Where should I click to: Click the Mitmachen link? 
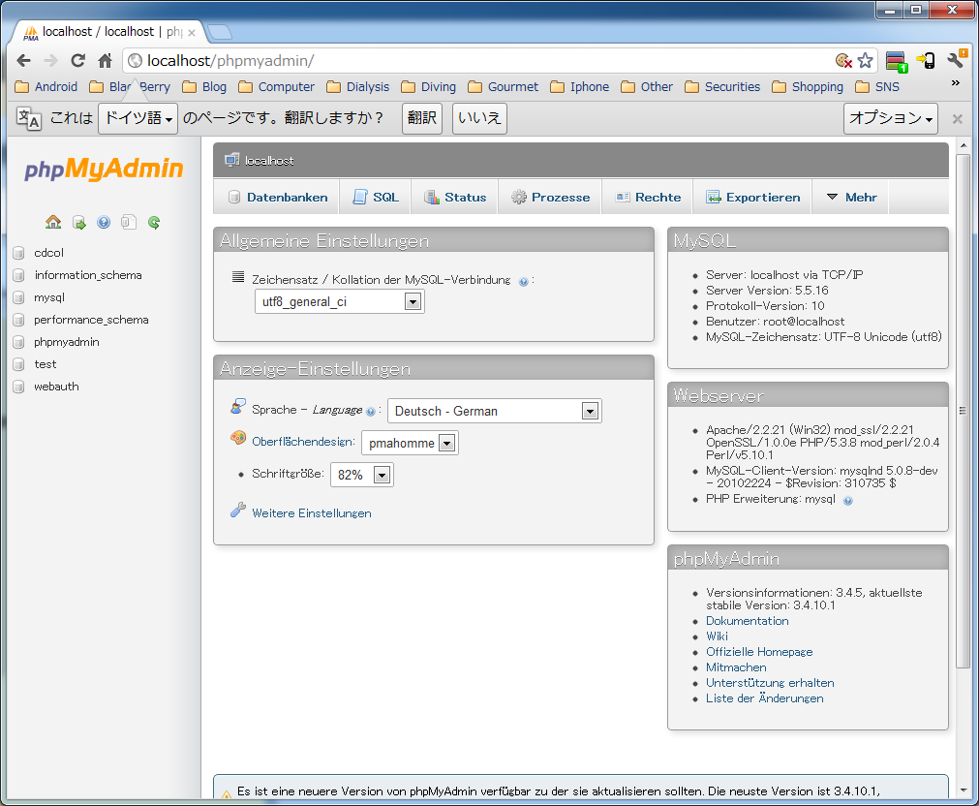pyautogui.click(x=736, y=667)
